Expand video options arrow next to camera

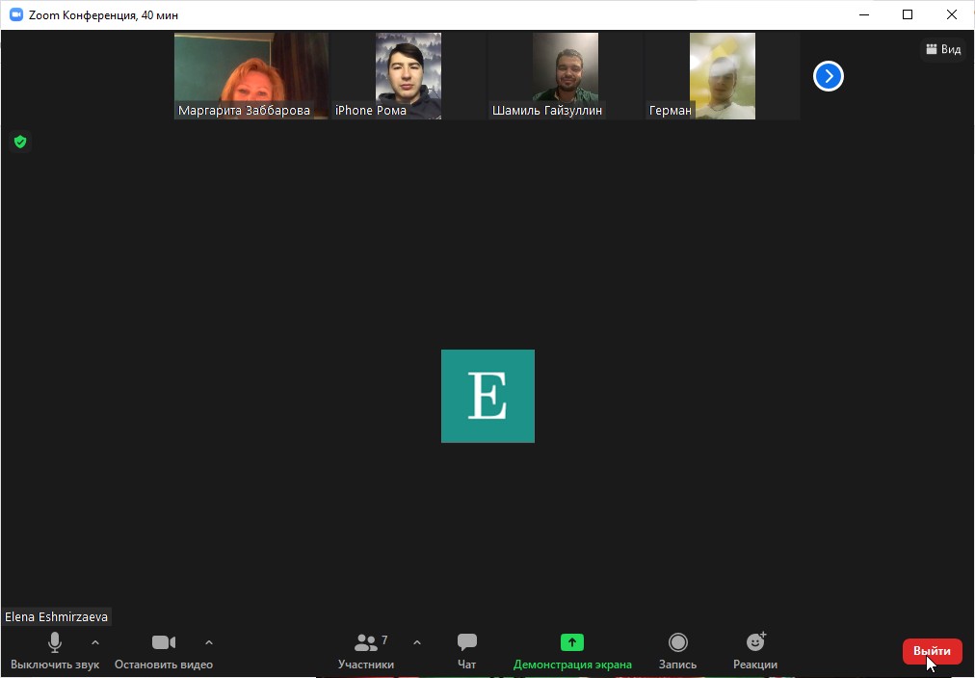point(209,642)
